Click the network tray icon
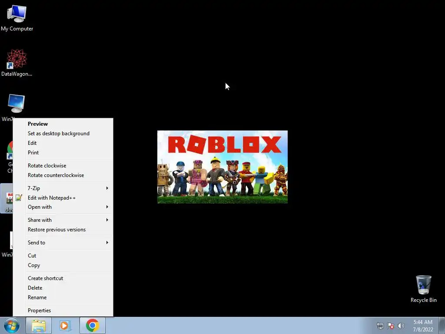The height and width of the screenshot is (334, 445). click(x=380, y=326)
